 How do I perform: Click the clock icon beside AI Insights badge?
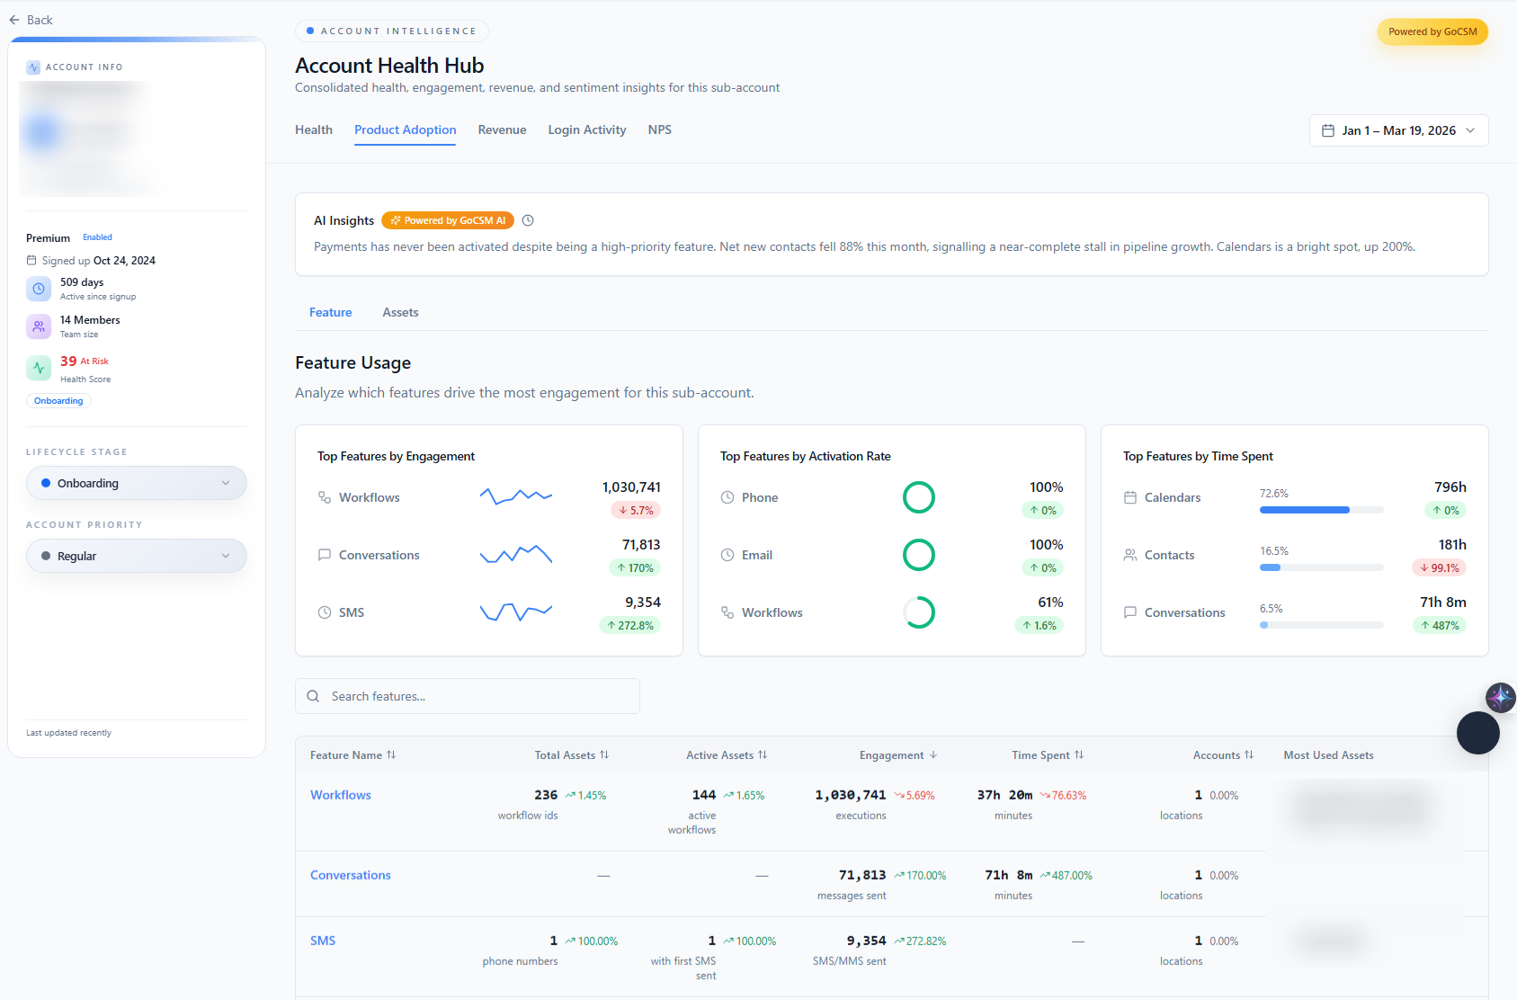(x=528, y=220)
